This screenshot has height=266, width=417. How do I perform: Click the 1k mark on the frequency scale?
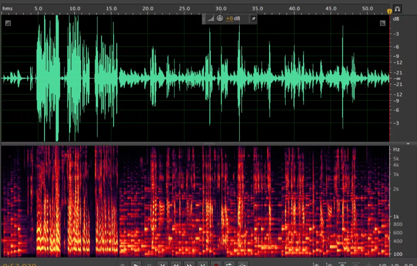tap(396, 217)
